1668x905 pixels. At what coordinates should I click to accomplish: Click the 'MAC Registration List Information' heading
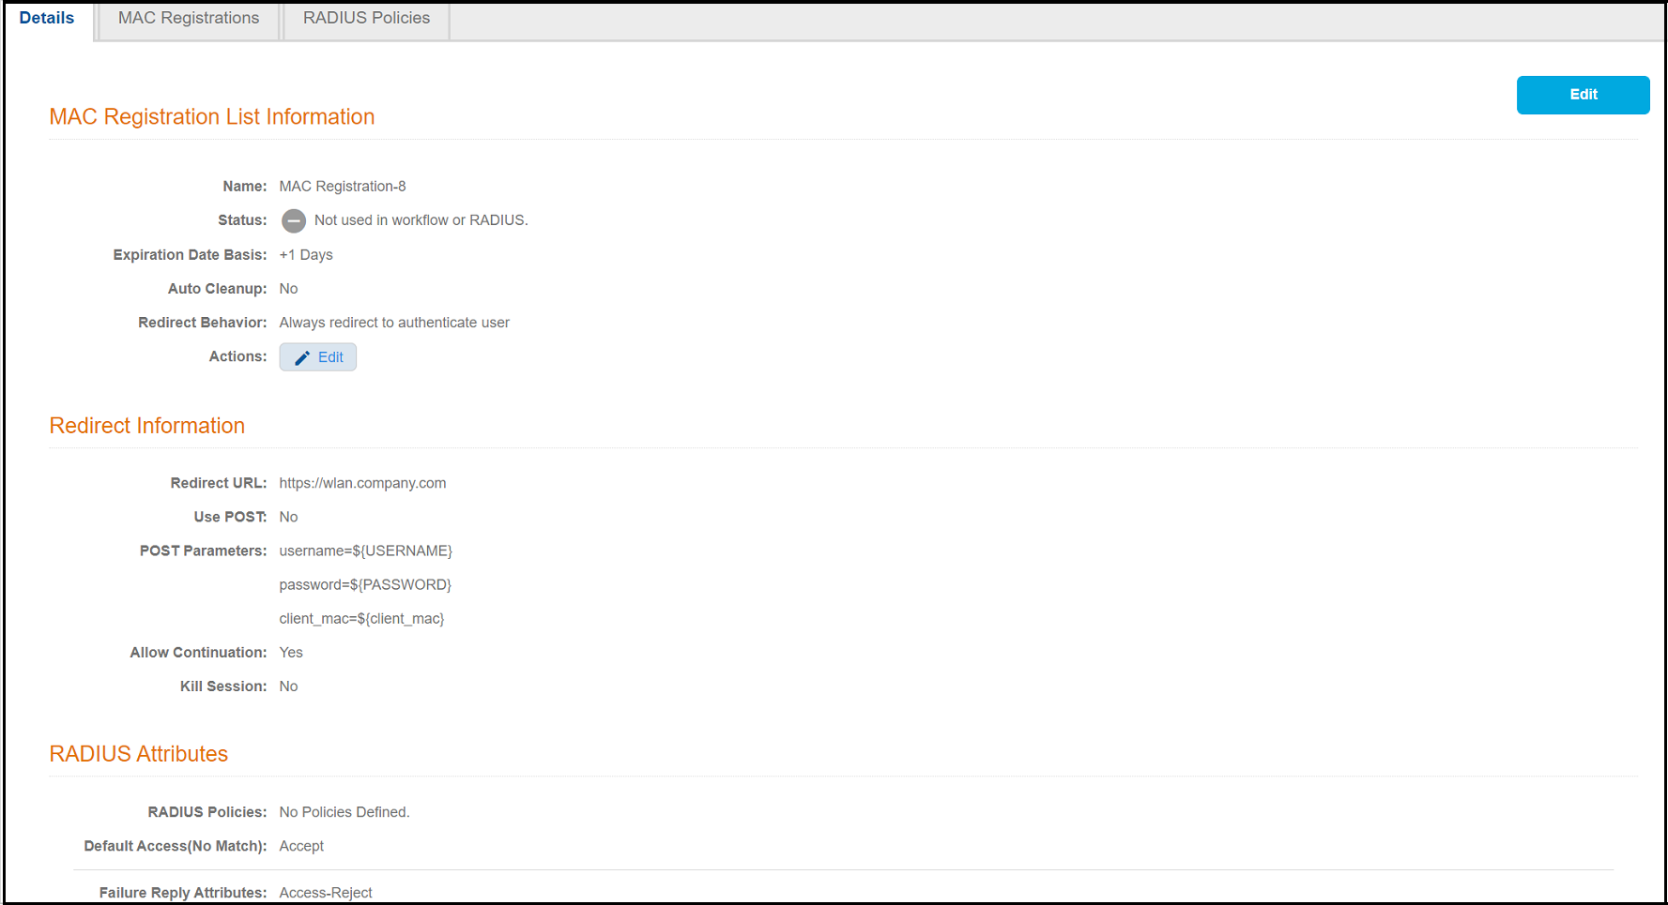click(x=212, y=117)
